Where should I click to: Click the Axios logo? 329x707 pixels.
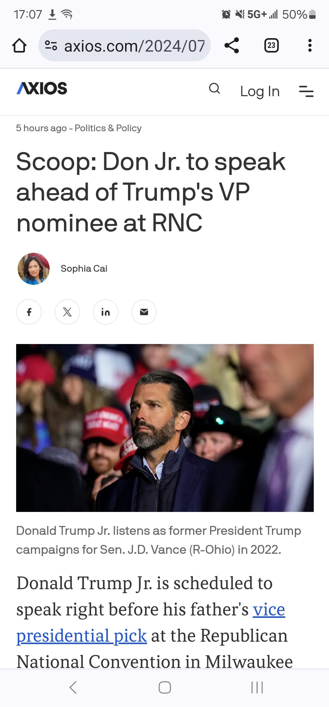point(42,88)
